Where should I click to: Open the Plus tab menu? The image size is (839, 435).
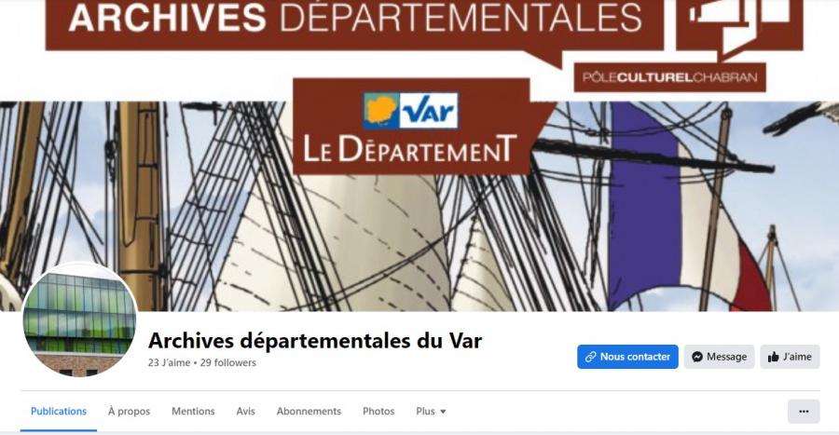(431, 412)
